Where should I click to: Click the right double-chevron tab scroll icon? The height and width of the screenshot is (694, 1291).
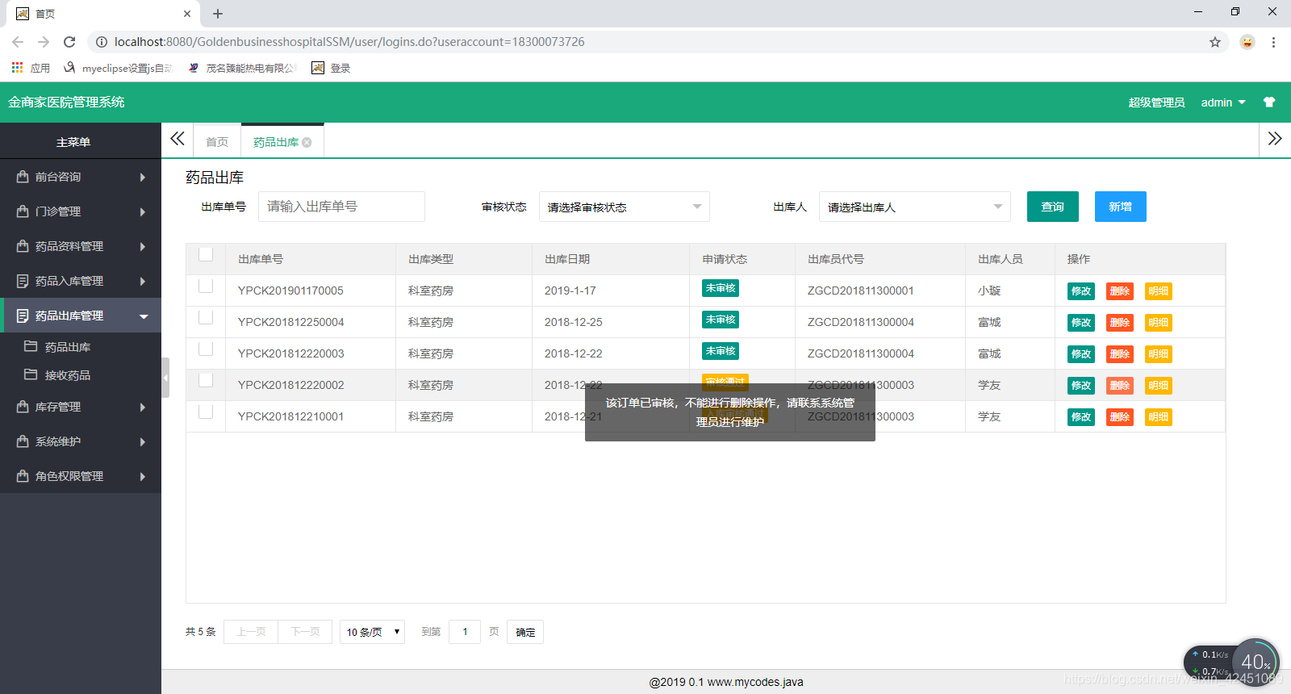(x=1275, y=139)
